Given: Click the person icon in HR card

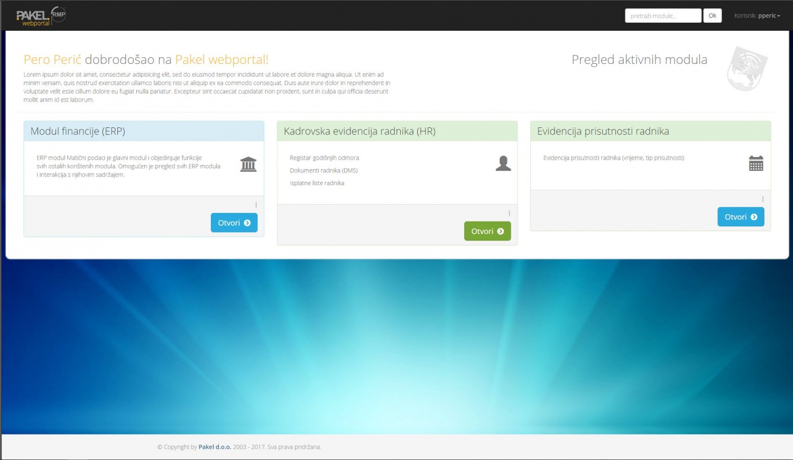Looking at the screenshot, I should (x=503, y=163).
